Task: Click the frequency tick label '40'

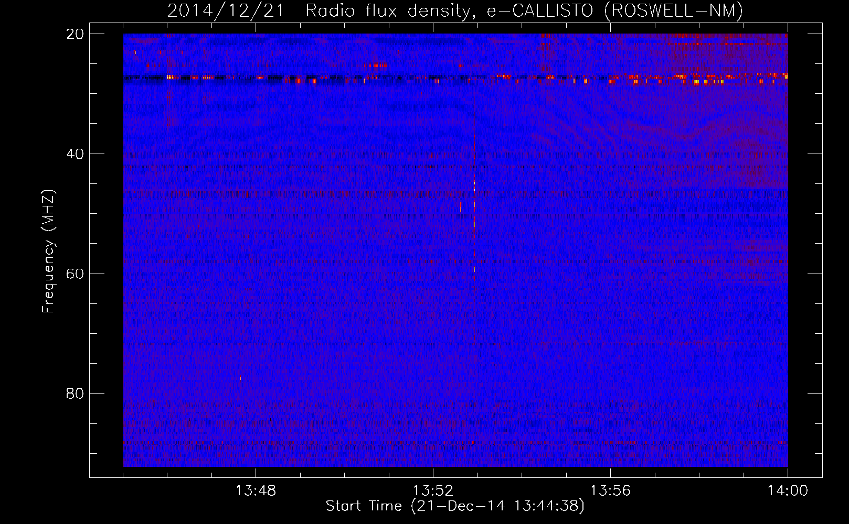Action: tap(75, 154)
